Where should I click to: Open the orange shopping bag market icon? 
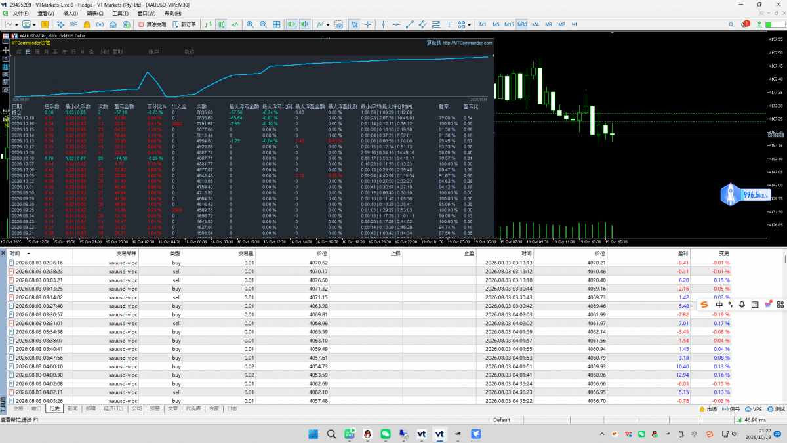point(87,24)
